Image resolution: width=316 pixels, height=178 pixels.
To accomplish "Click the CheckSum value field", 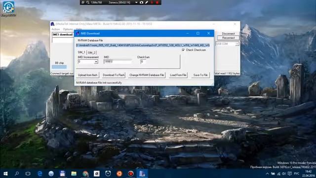I will pyautogui.click(x=143, y=61).
